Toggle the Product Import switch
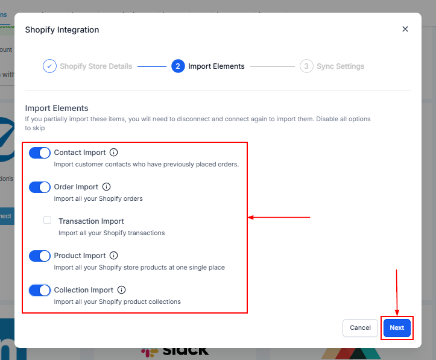Screen dimensions: 436x360 point(40,256)
